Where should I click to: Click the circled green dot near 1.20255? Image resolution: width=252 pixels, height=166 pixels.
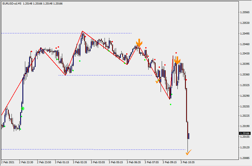click(23, 109)
